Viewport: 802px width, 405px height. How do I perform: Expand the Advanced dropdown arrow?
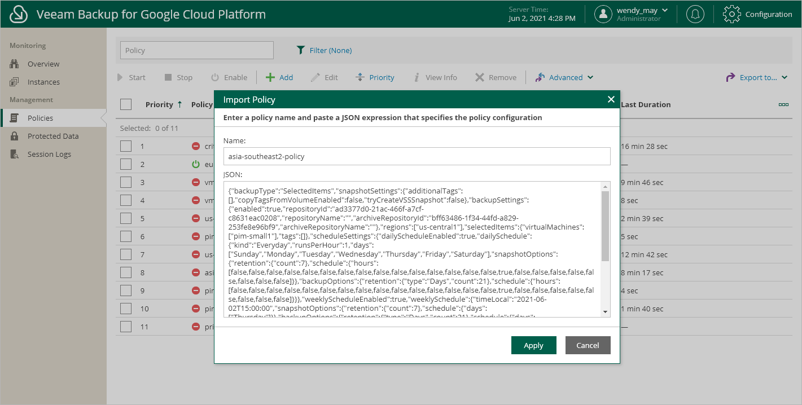[x=590, y=77]
